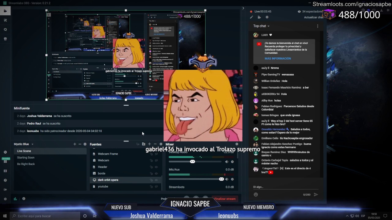Select the Webcam Frame source
Image resolution: width=392 pixels, height=220 pixels.
point(126,154)
